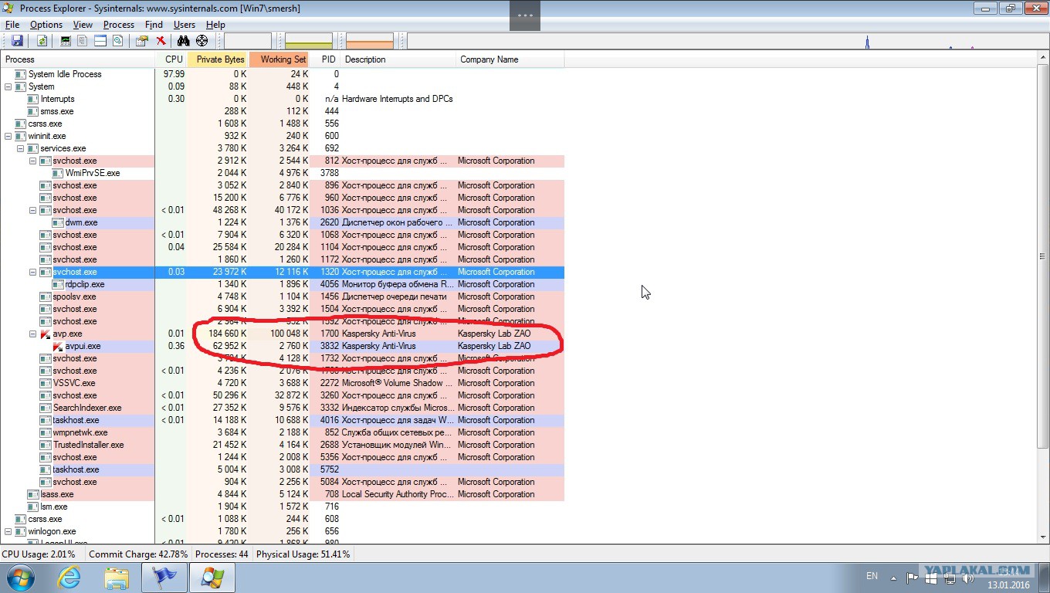Toggle the Show Lower Pane toolbar icon

tap(100, 40)
